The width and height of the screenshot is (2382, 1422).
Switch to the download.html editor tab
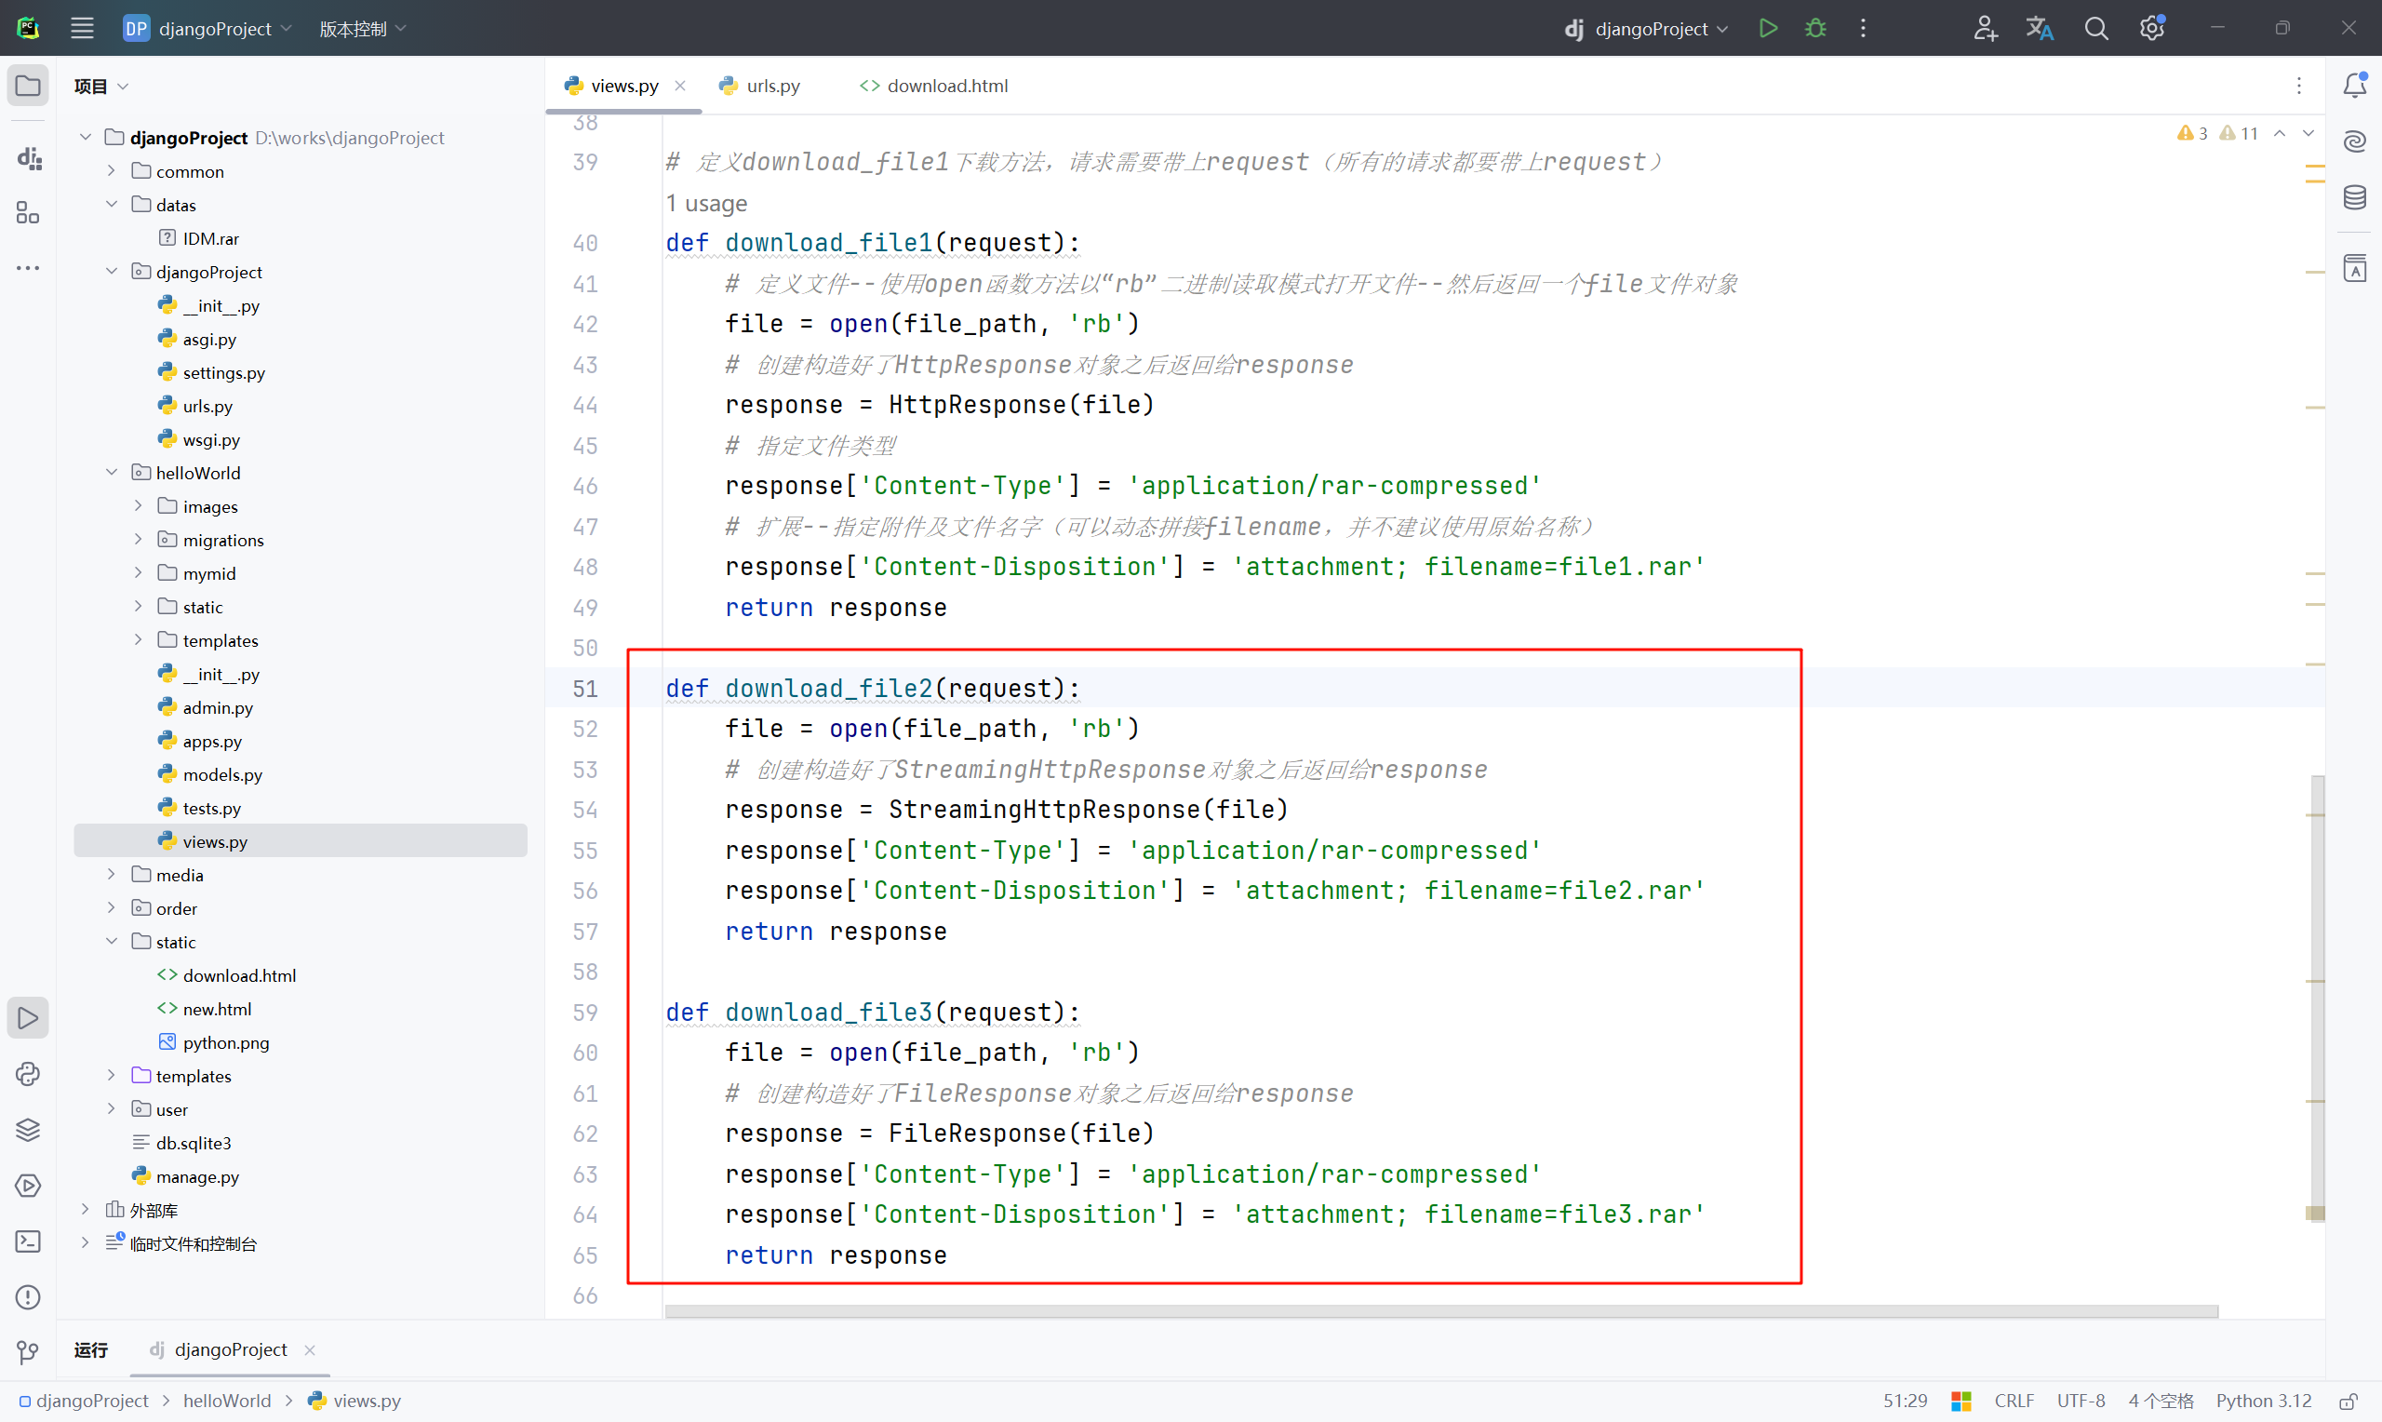click(934, 86)
